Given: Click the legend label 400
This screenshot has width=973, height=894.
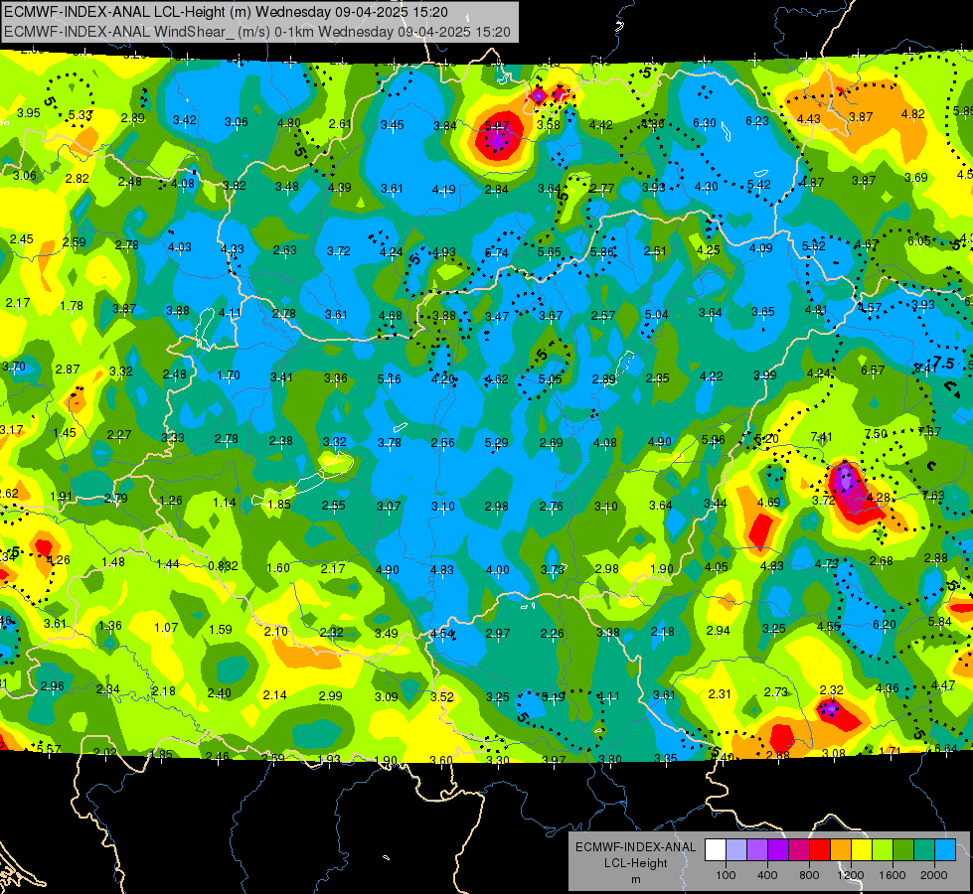Looking at the screenshot, I should point(767,875).
